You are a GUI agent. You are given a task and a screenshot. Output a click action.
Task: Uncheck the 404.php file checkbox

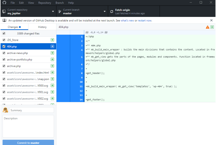coord(4,46)
